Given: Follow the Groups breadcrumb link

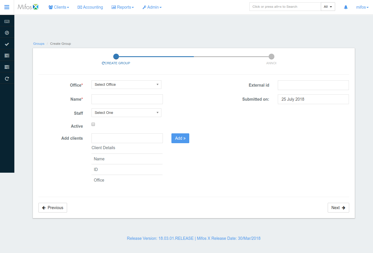Looking at the screenshot, I should [38, 43].
